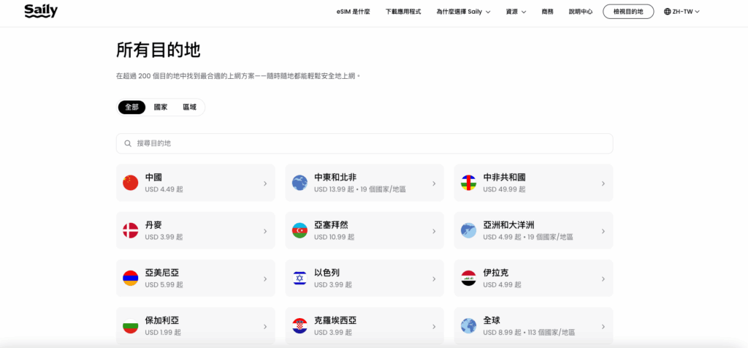Click the USD 5.99 起 price text
Viewport: 748px width, 348px height.
[x=164, y=285]
